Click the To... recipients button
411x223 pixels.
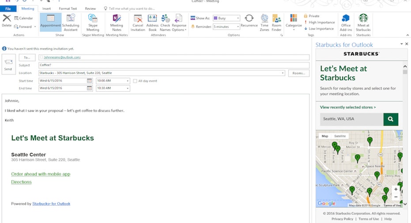[x=27, y=57]
